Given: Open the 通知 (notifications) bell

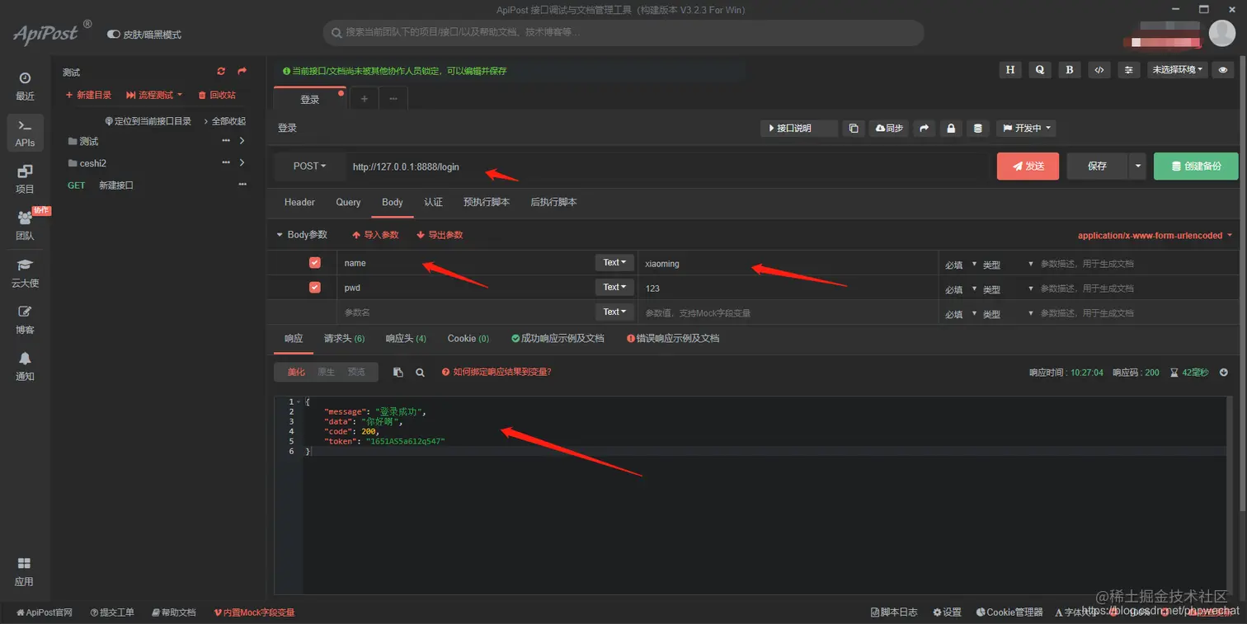Looking at the screenshot, I should pyautogui.click(x=25, y=366).
